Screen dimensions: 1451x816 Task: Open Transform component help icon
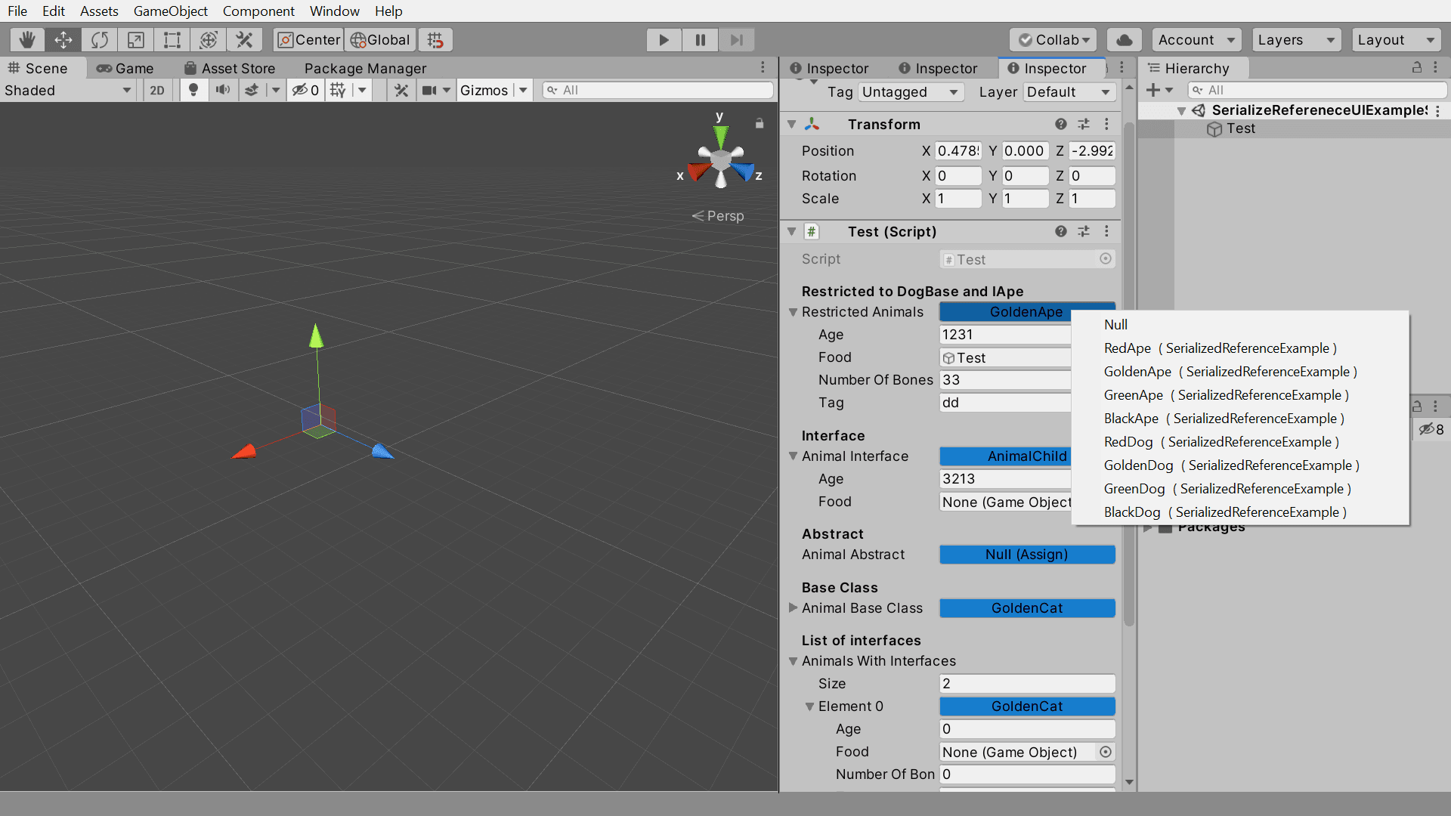[1061, 124]
